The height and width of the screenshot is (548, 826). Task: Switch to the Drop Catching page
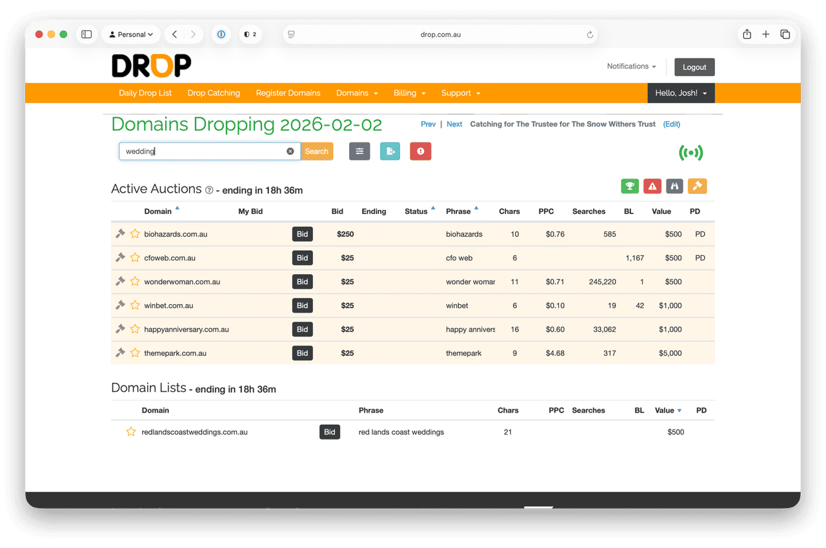click(x=214, y=93)
